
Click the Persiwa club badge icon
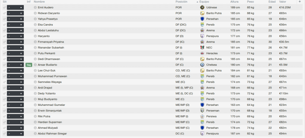coord(202,117)
